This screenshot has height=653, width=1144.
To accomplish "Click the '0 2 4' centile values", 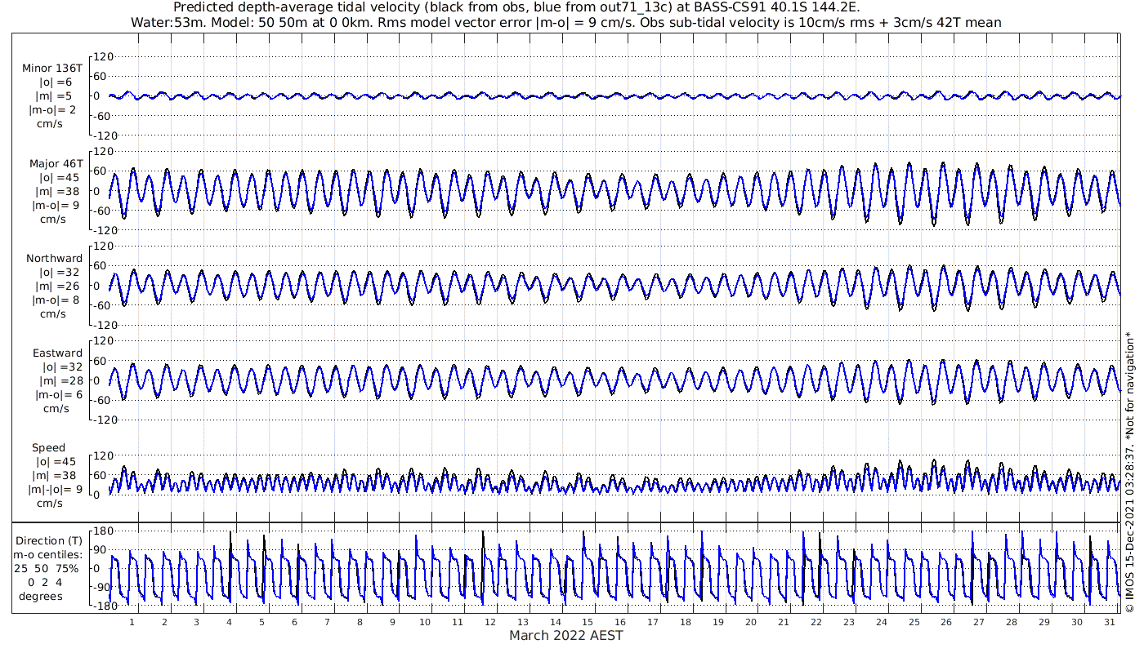I will (45, 582).
